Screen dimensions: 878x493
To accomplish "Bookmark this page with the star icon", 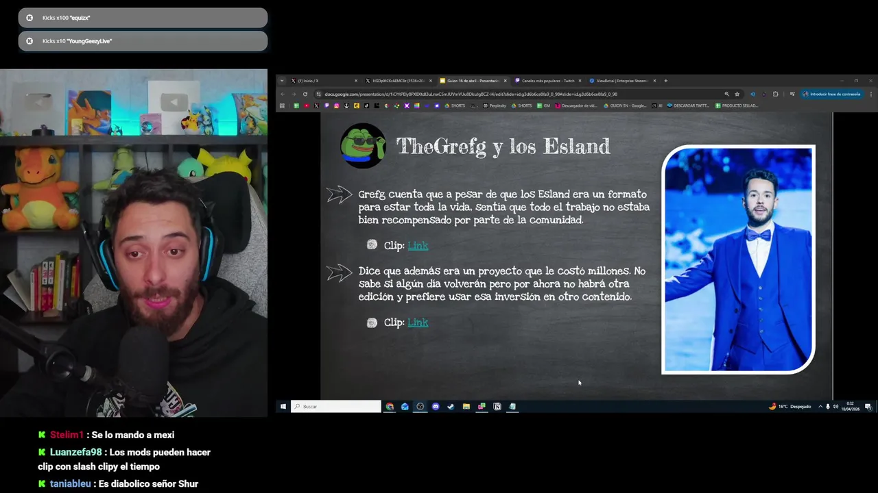I will 737,94.
